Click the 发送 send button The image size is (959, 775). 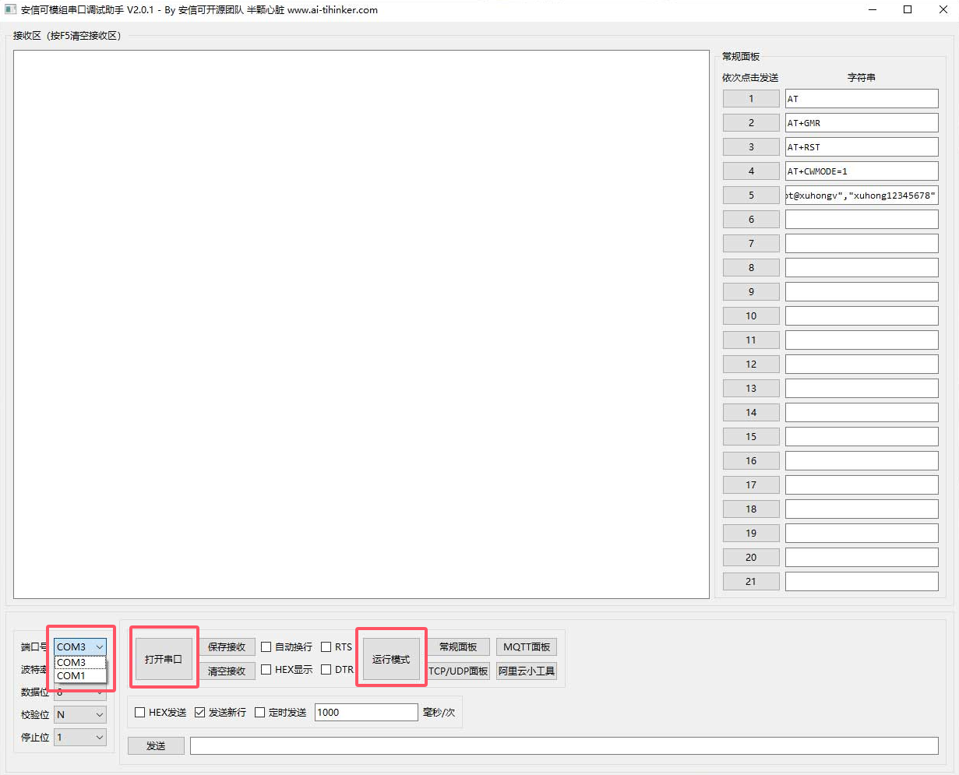coord(156,745)
